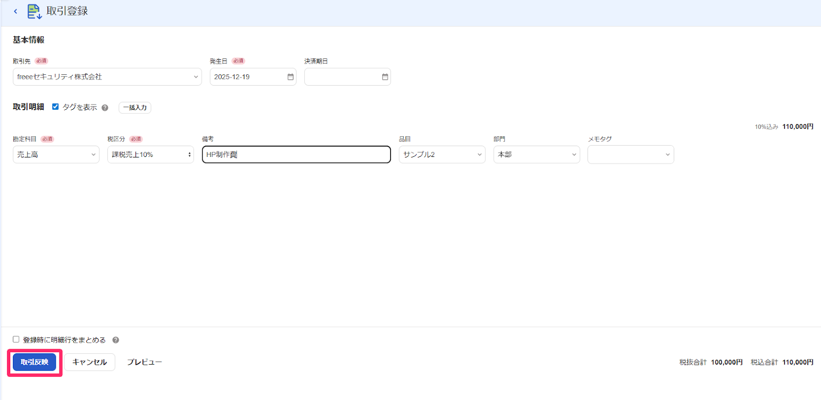The image size is (821, 400).
Task: Click the 取引登録 document icon in the header
Action: coord(34,11)
